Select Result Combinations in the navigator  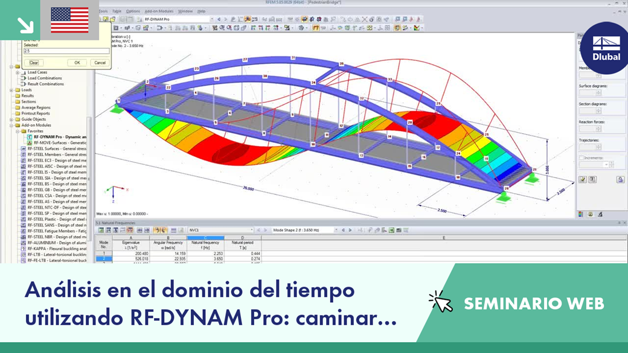46,84
